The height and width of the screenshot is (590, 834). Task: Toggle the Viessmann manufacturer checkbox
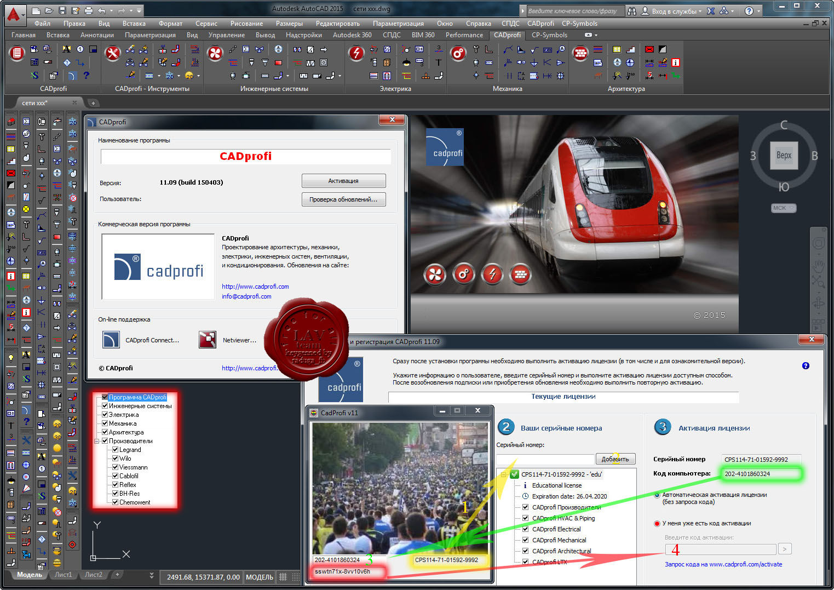click(116, 467)
